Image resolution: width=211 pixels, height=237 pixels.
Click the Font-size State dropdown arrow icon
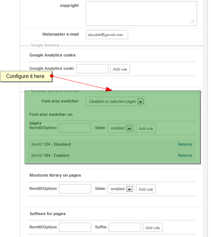click(129, 128)
